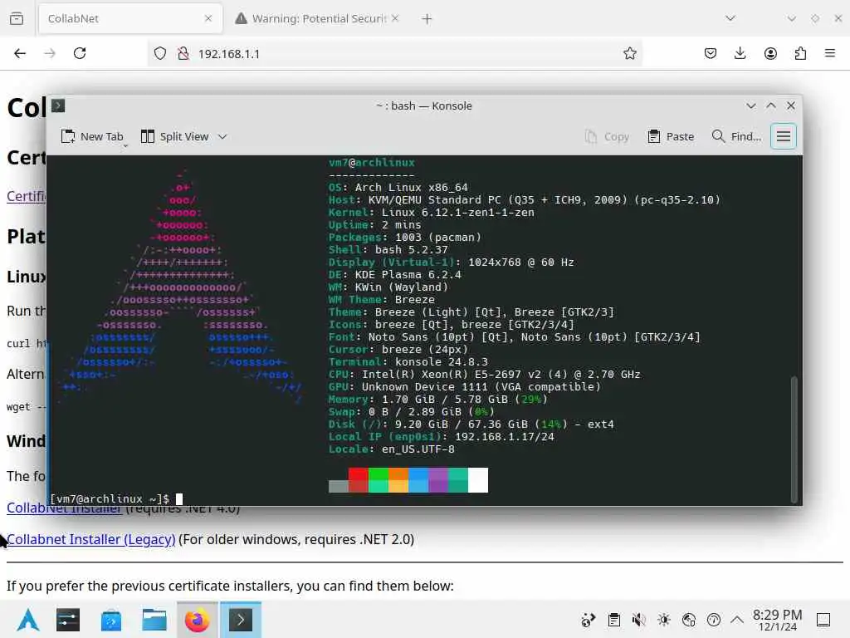This screenshot has width=850, height=638.
Task: Open Firefox extensions puzzle icon
Action: coord(800,53)
